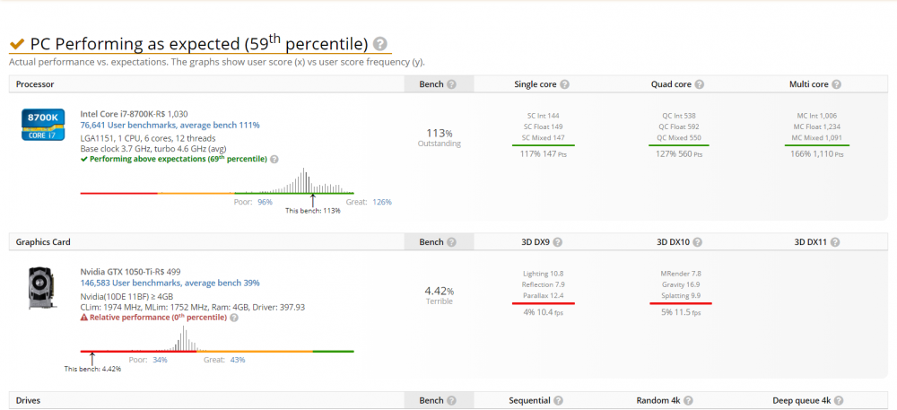Click the Graphics Card section header
The image size is (897, 410).
(43, 242)
